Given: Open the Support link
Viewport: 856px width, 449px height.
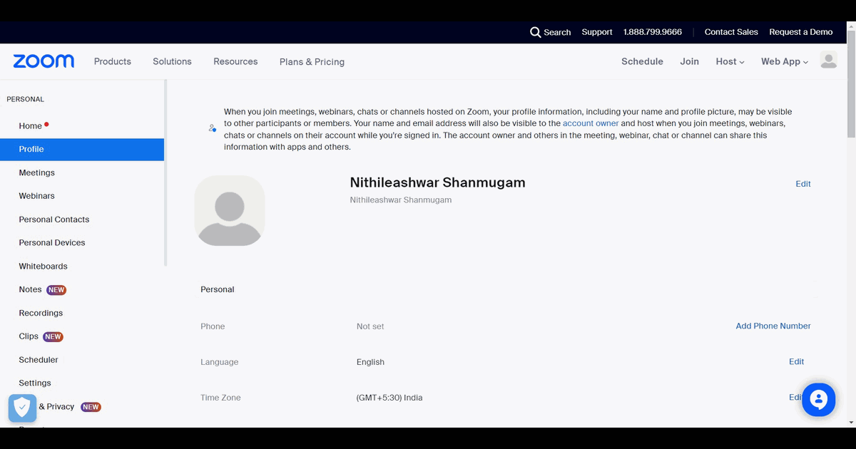Looking at the screenshot, I should [596, 32].
